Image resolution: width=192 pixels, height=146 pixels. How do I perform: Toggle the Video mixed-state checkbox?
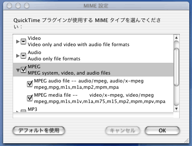point(23,41)
